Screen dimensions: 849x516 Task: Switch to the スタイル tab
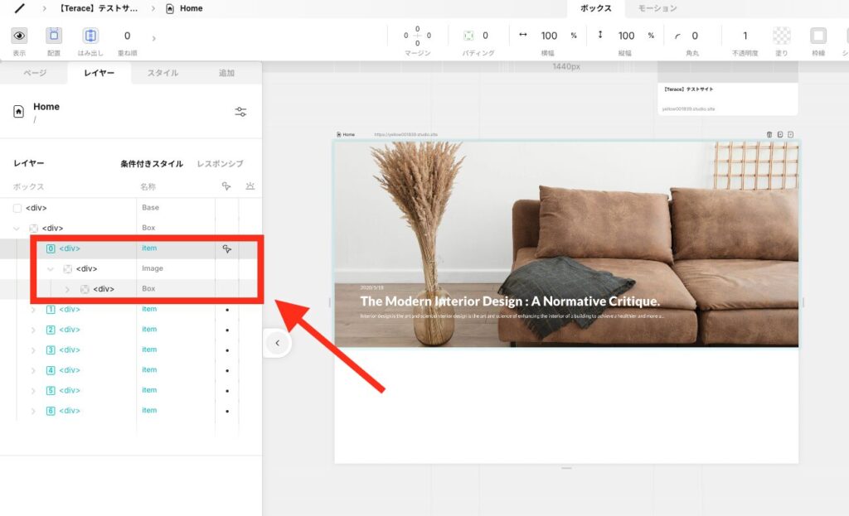163,73
